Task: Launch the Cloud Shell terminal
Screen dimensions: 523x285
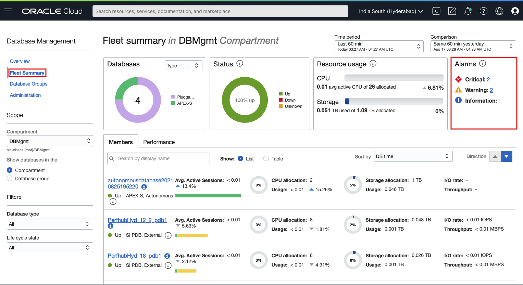Action: pos(436,11)
